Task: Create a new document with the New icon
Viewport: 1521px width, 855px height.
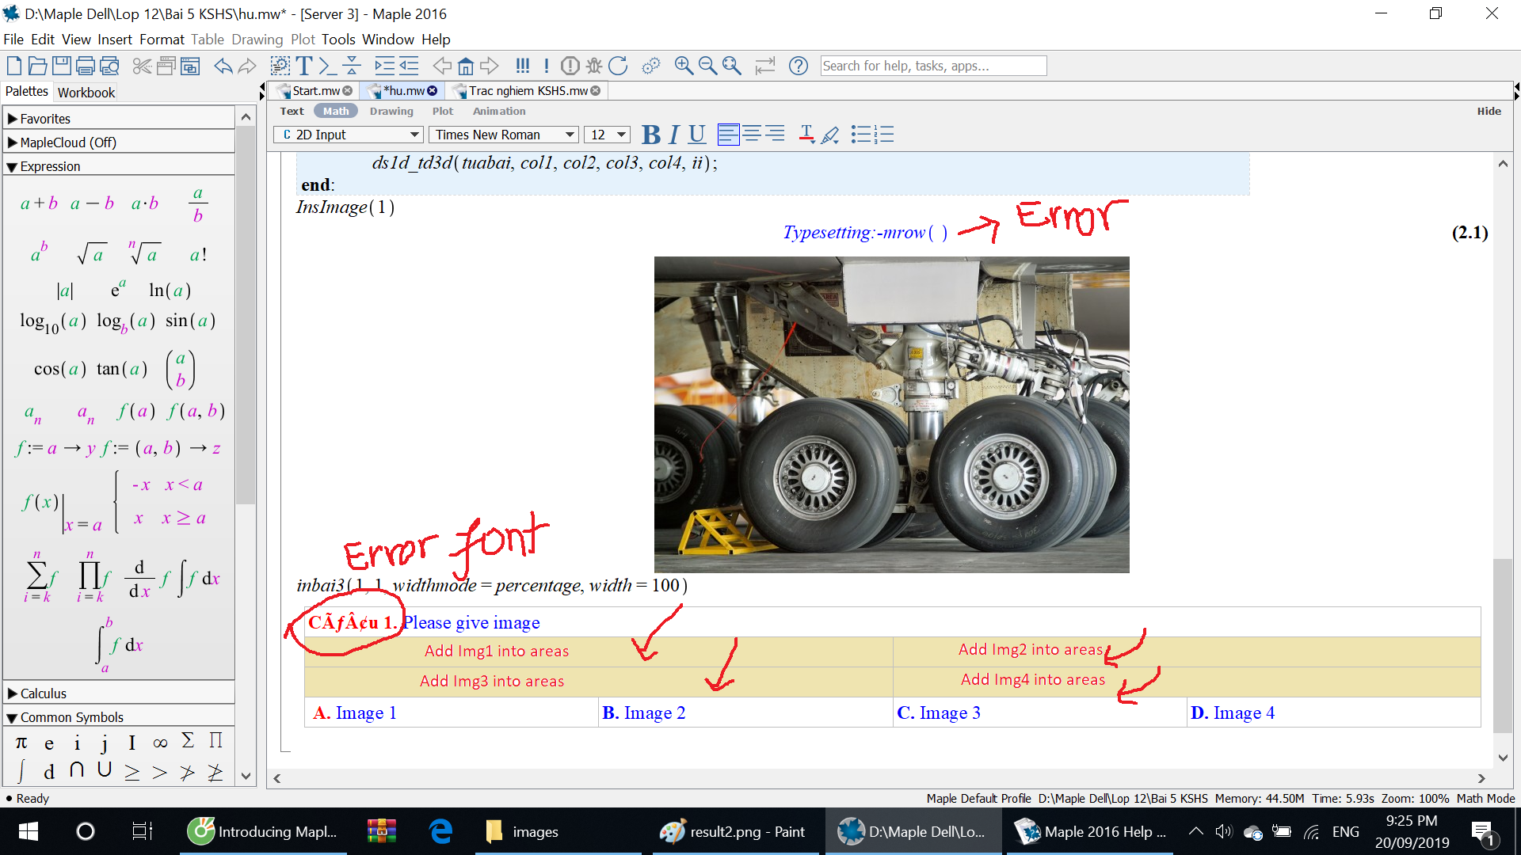Action: click(14, 66)
